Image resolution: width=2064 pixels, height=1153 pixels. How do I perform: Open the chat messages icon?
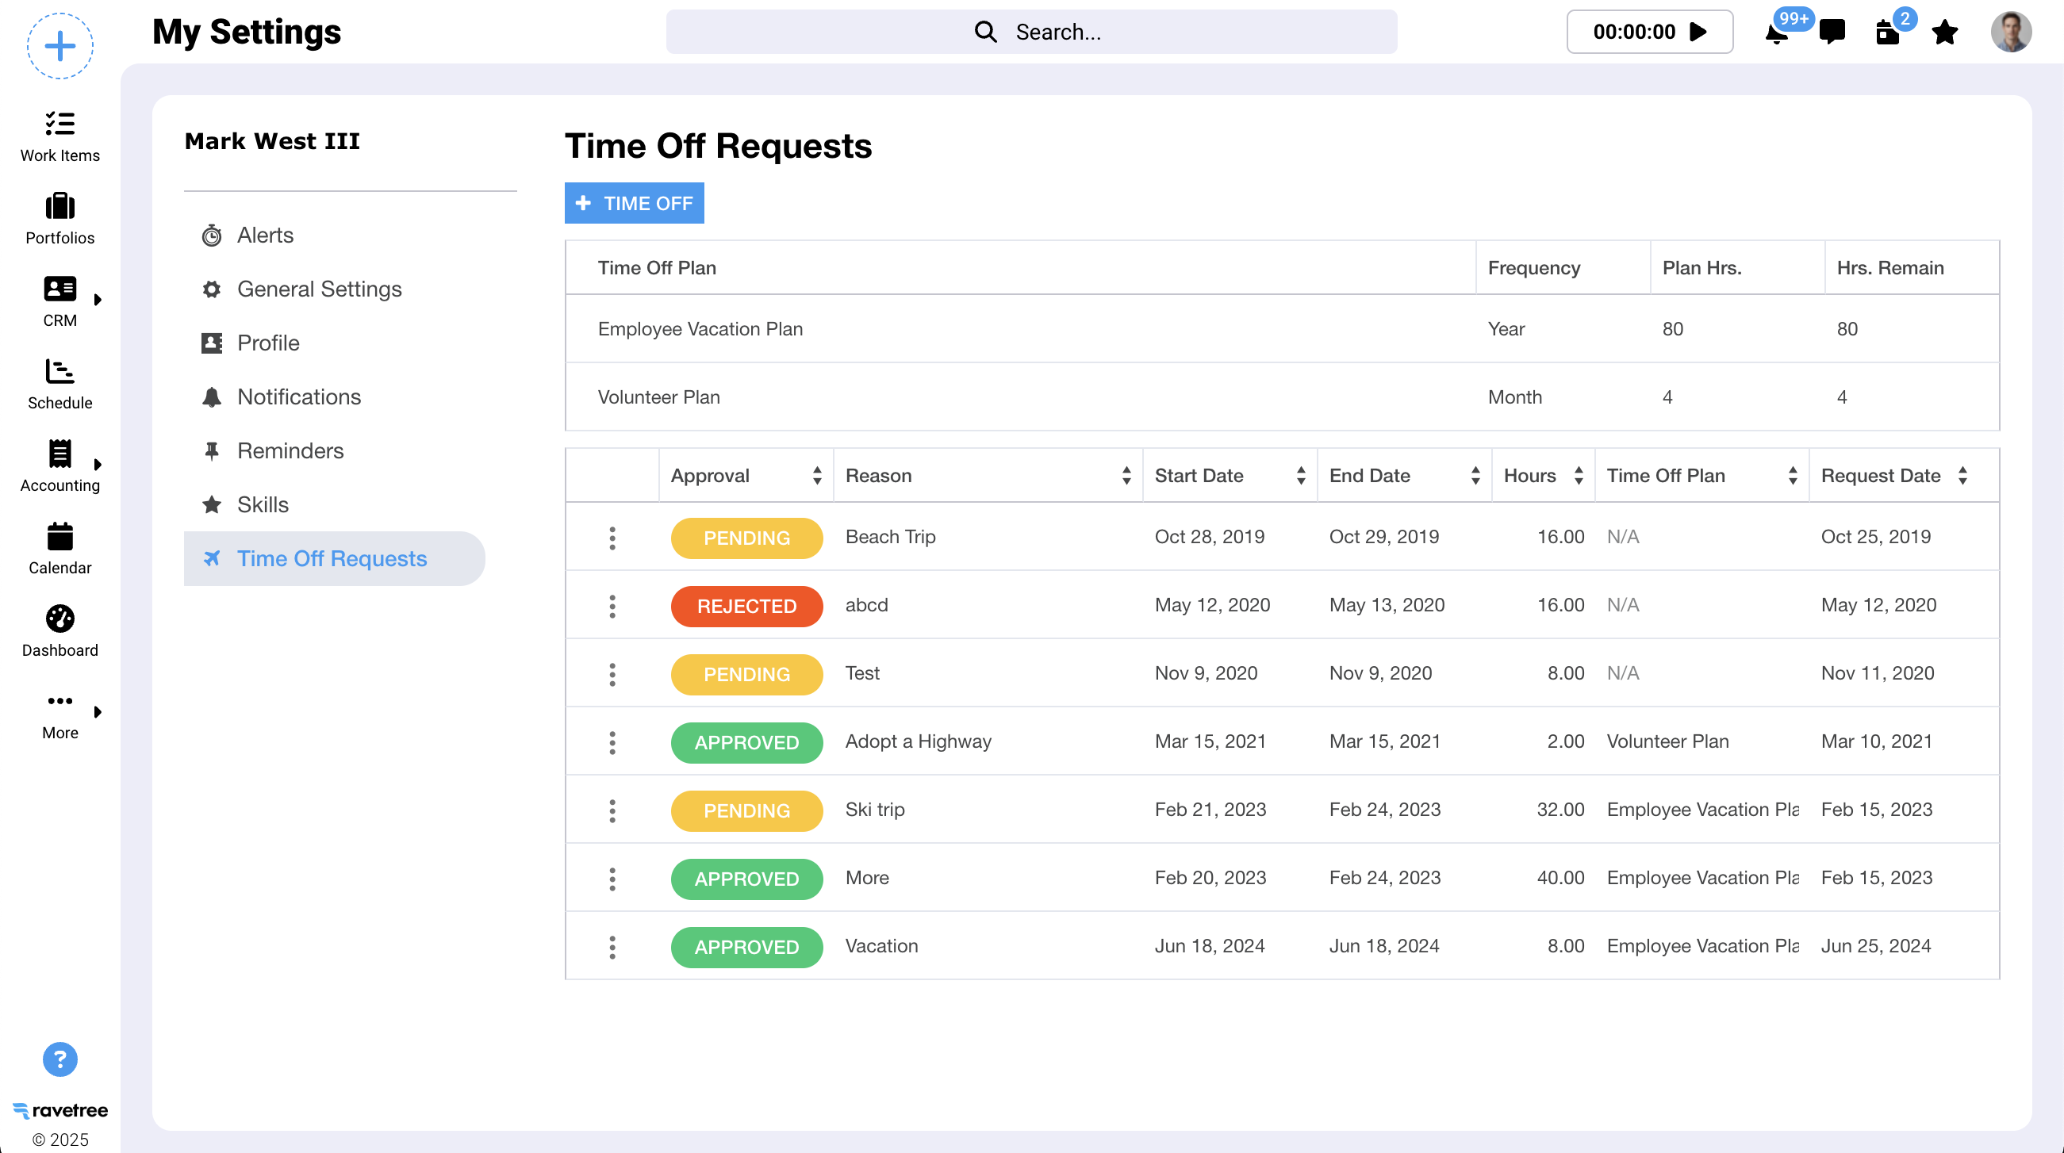click(1832, 32)
